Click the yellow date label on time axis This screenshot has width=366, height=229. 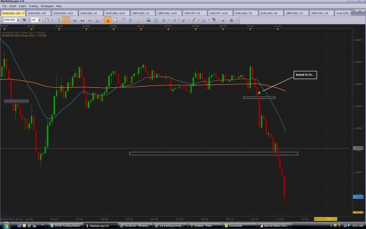pyautogui.click(x=326, y=219)
